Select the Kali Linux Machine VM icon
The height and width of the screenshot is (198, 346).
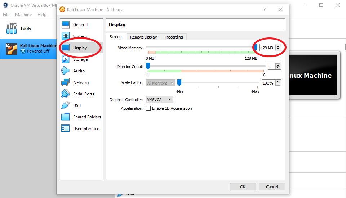[12, 49]
